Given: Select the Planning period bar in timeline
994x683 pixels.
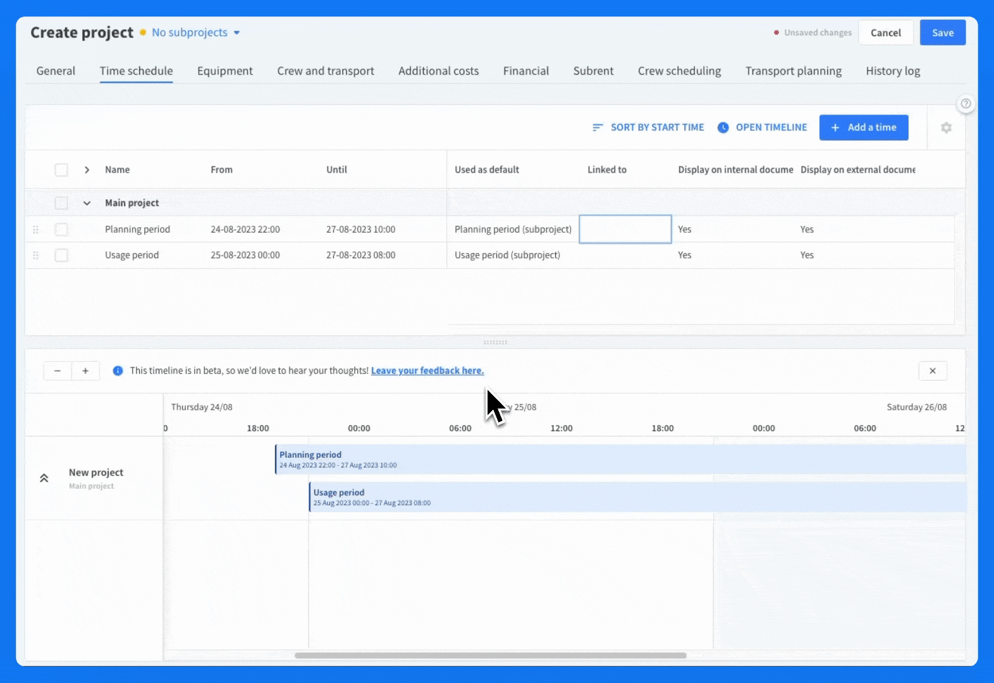Looking at the screenshot, I should pyautogui.click(x=620, y=459).
